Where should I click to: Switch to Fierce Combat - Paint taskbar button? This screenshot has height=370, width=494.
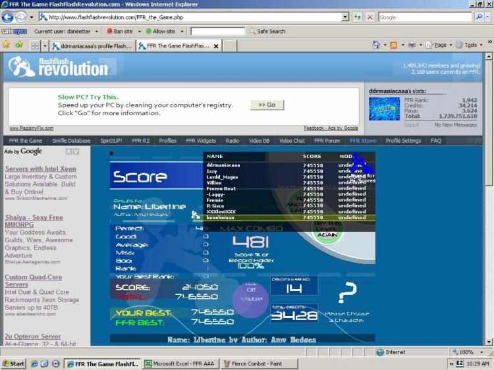pyautogui.click(x=259, y=363)
